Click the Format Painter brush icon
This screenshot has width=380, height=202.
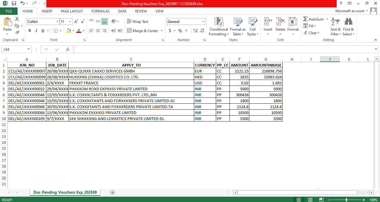[17, 33]
